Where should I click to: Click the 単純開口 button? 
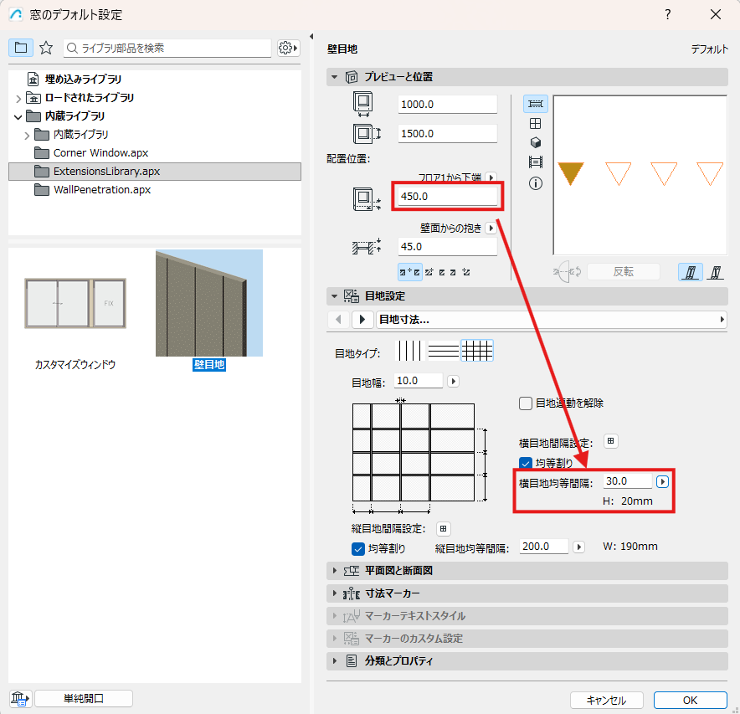[x=84, y=698]
